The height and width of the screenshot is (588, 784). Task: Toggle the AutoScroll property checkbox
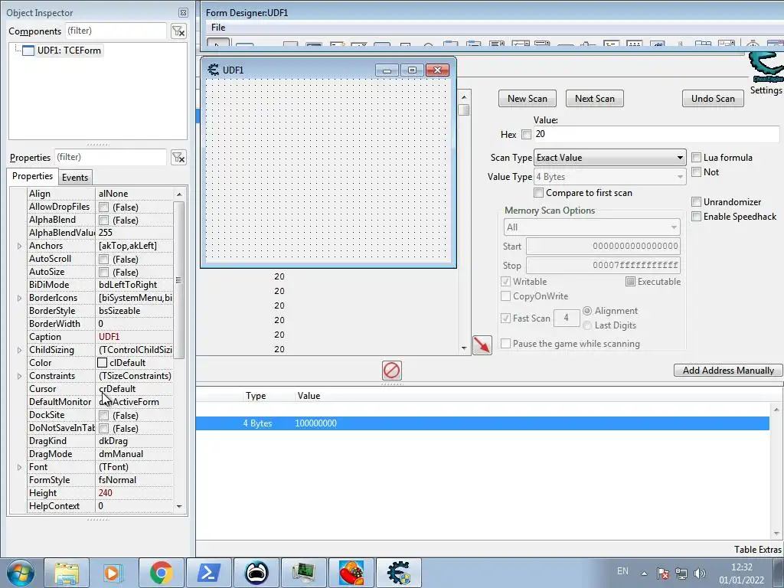(103, 259)
